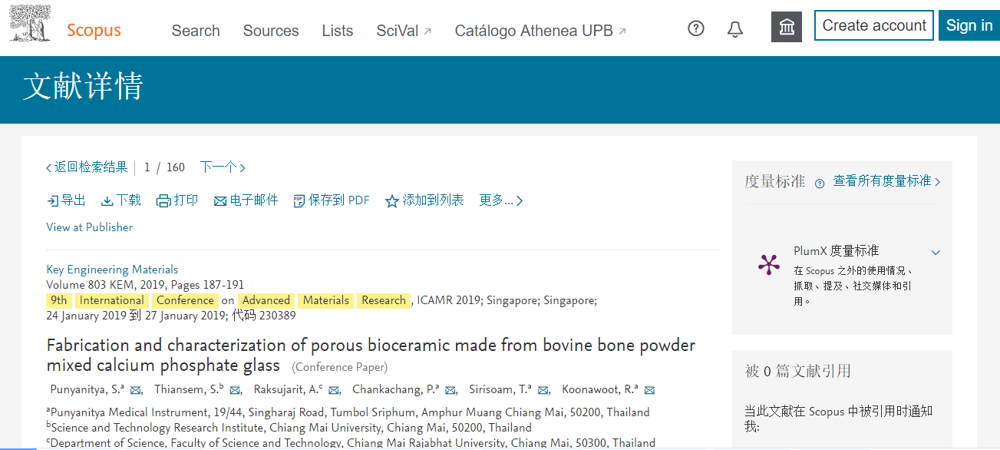Image resolution: width=1000 pixels, height=450 pixels.
Task: Click the print (打印) icon
Action: point(163,201)
